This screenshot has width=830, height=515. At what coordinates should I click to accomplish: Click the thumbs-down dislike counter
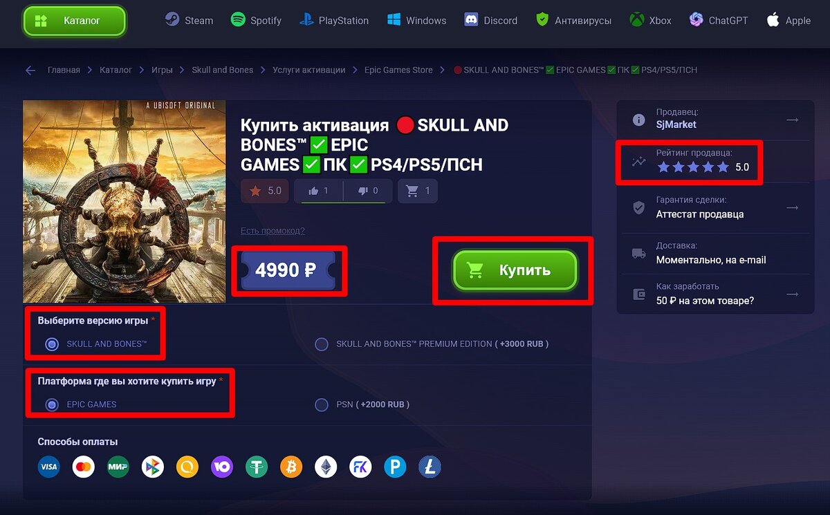tap(367, 191)
